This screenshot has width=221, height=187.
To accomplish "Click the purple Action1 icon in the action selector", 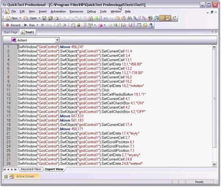I will (14, 40).
